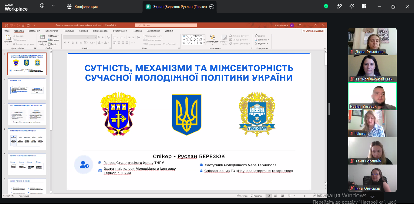Collapse the PowerPoint ribbon with the chevron
Screen dimensions: 414x204
tap(324, 48)
